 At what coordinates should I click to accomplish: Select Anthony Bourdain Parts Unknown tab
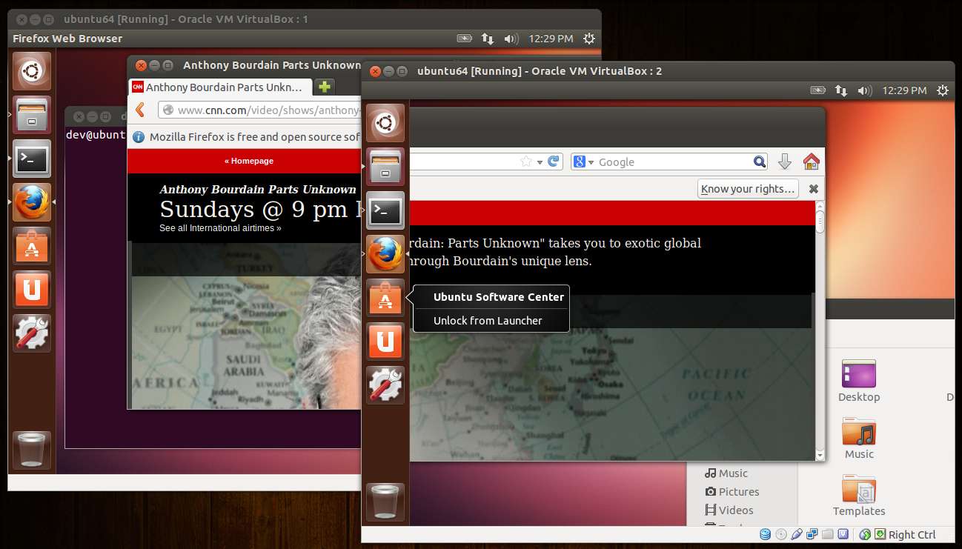pos(219,87)
